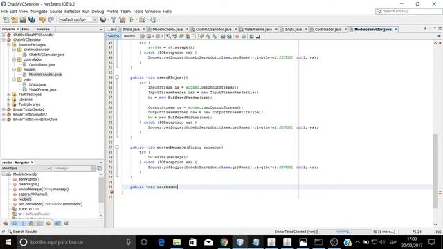The height and width of the screenshot is (249, 443).
Task: Toggle Fully Qualified Names filter in Navigator
Action: [x=48, y=223]
